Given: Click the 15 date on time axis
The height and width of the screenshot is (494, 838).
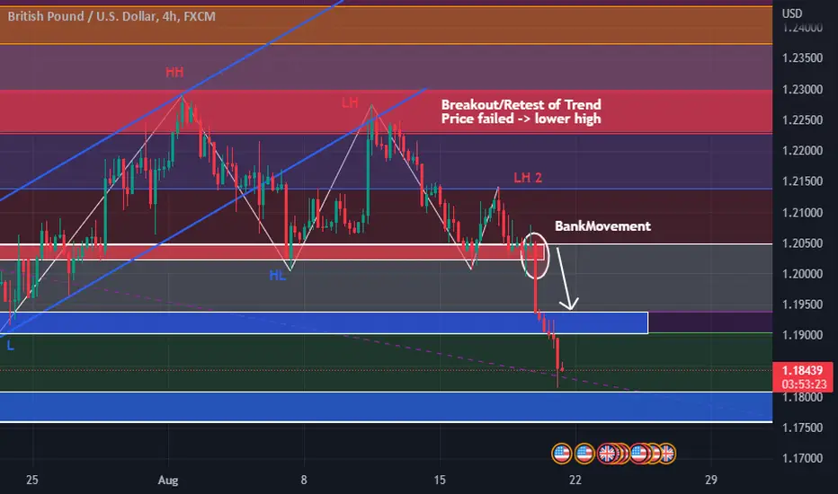Looking at the screenshot, I should click(x=440, y=481).
